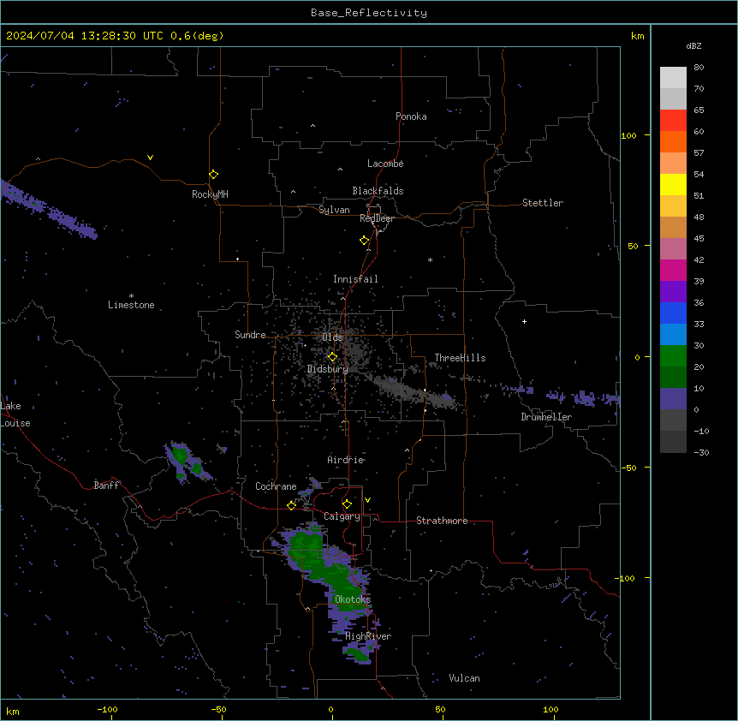This screenshot has height=721, width=738.
Task: Click the RockyMH label
Action: pos(210,194)
